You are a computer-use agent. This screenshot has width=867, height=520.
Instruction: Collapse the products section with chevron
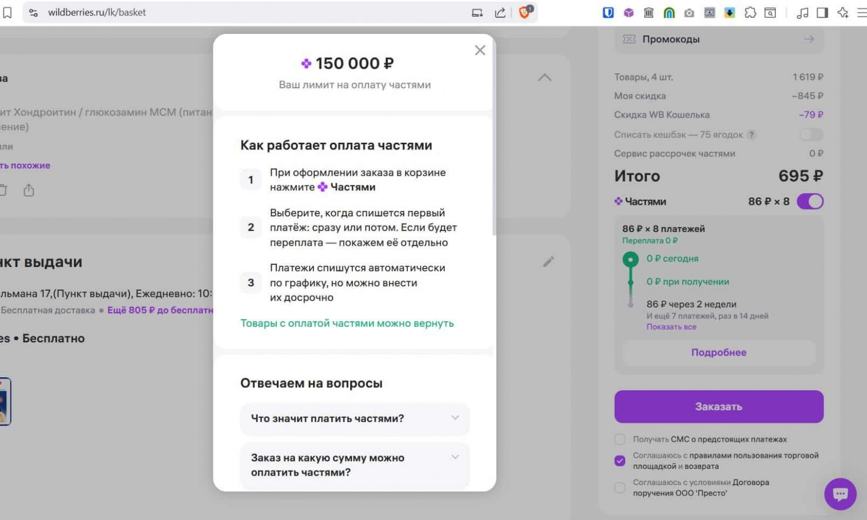[545, 77]
